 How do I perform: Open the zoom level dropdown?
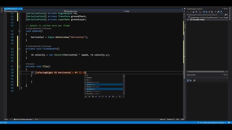click(11, 120)
